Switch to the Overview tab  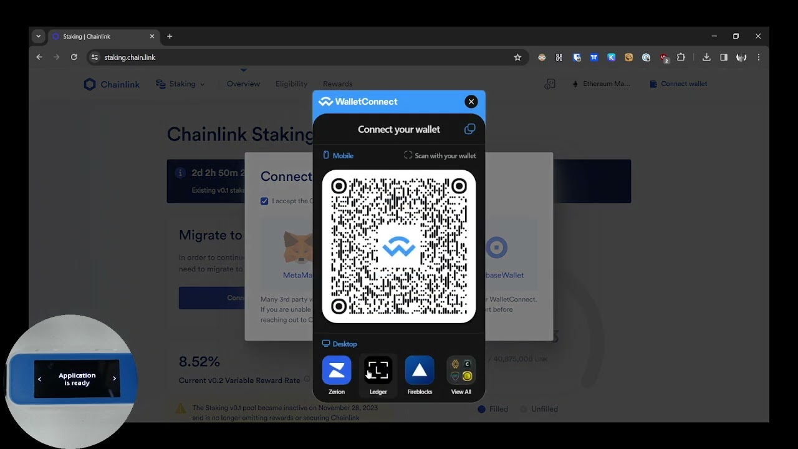click(x=243, y=84)
